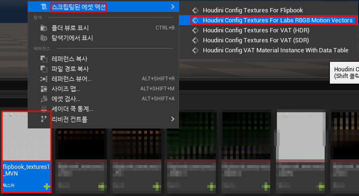Viewport: 359px width, 196px height.
Task: Click the folder icon beside 탐색기에서 표시
Action: 44,38
